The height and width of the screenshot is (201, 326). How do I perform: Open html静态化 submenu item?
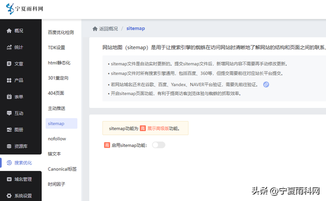[x=59, y=63]
